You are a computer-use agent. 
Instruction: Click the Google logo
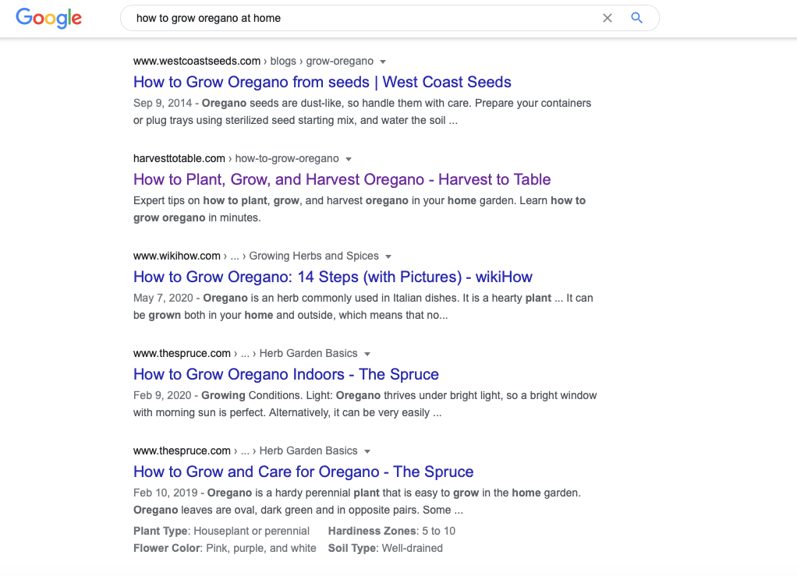tap(48, 18)
